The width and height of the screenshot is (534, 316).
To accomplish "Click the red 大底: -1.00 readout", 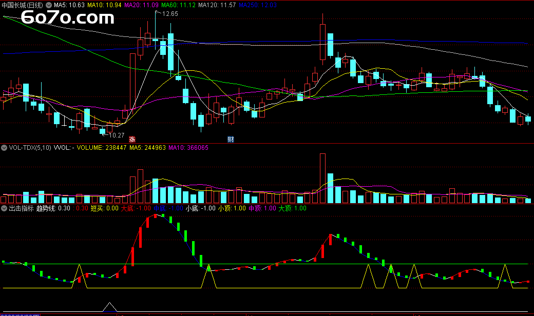I will click(136, 208).
